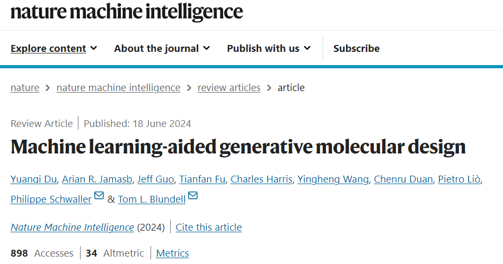Open author Pietro Liò's details

[459, 179]
